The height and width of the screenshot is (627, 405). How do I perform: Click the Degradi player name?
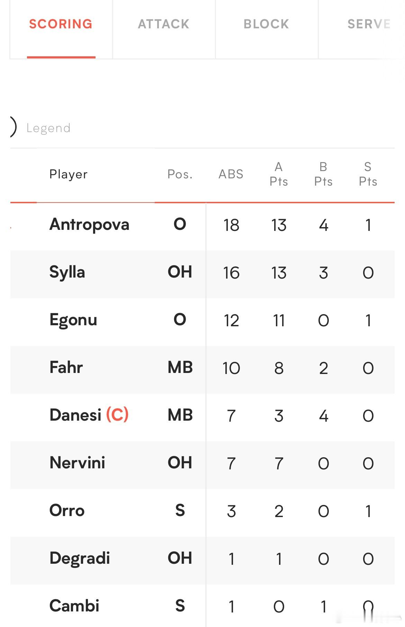(x=80, y=559)
